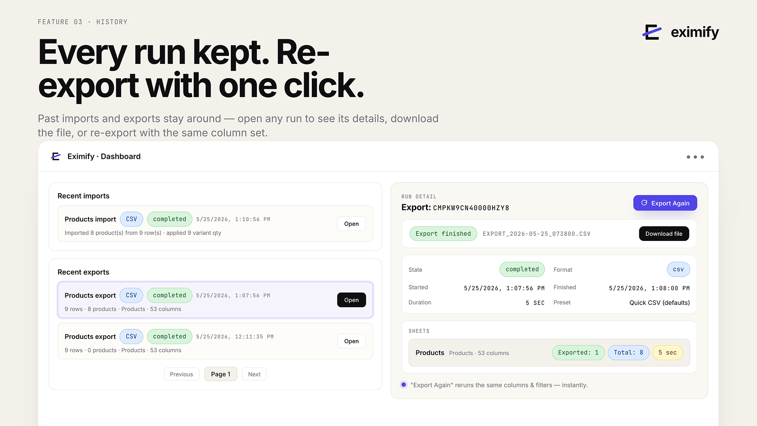Image resolution: width=757 pixels, height=426 pixels.
Task: Click the Eximify dashboard header logo icon
Action: click(x=56, y=157)
